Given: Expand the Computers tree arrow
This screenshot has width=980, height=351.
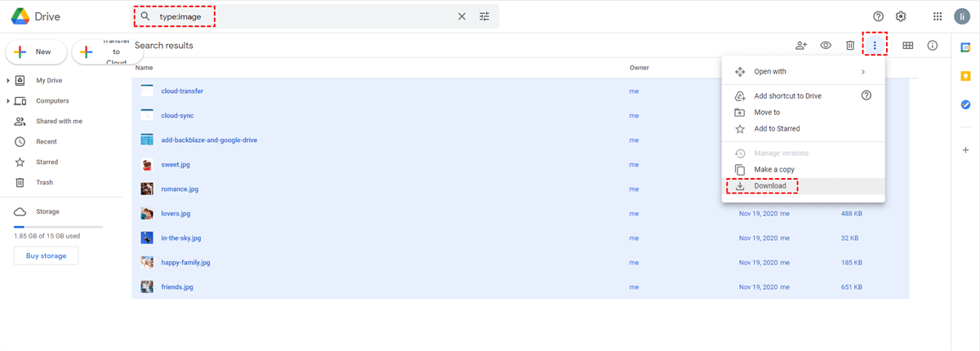Looking at the screenshot, I should click(x=9, y=101).
